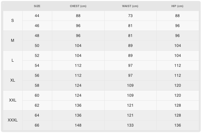Click the waist value 73
This screenshot has width=202, height=133.
coord(130,16)
